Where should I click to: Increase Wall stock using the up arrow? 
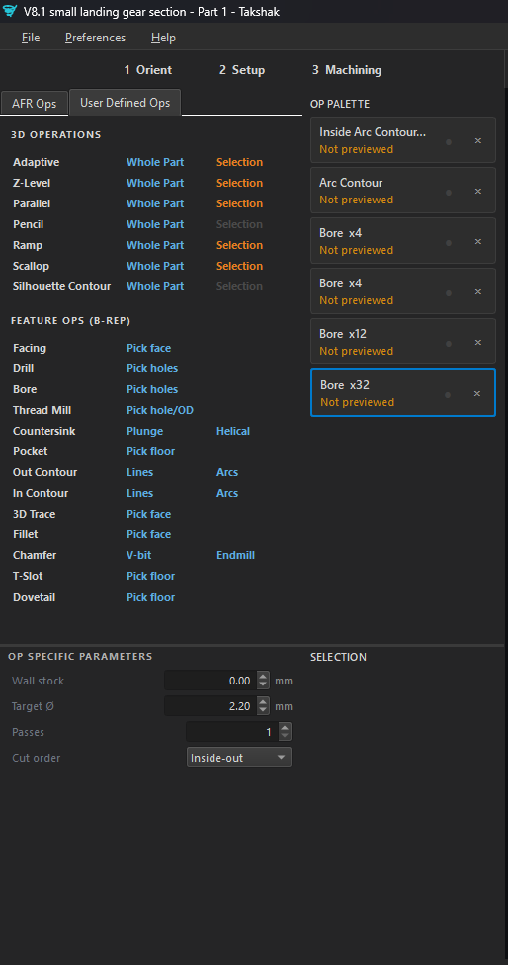coord(263,677)
